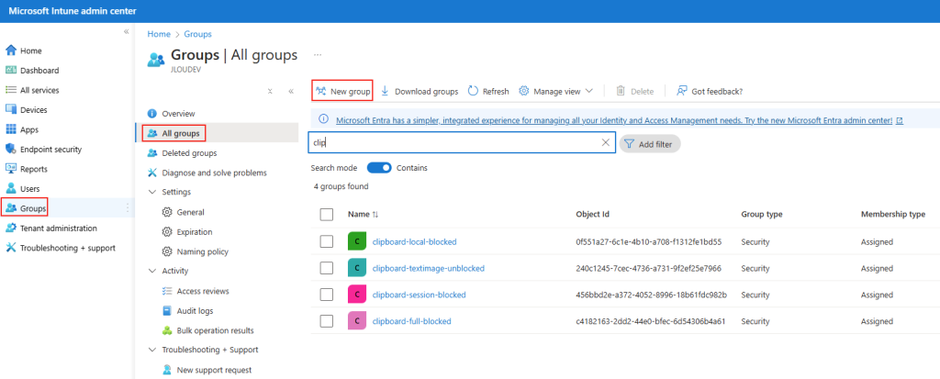Click the ellipsis next to Groups title

click(318, 54)
